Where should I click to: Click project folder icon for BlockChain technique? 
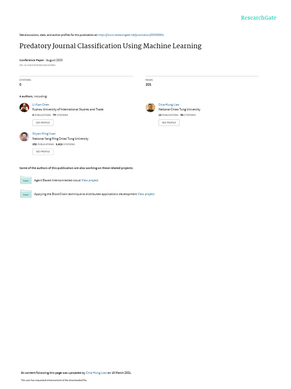(26, 194)
